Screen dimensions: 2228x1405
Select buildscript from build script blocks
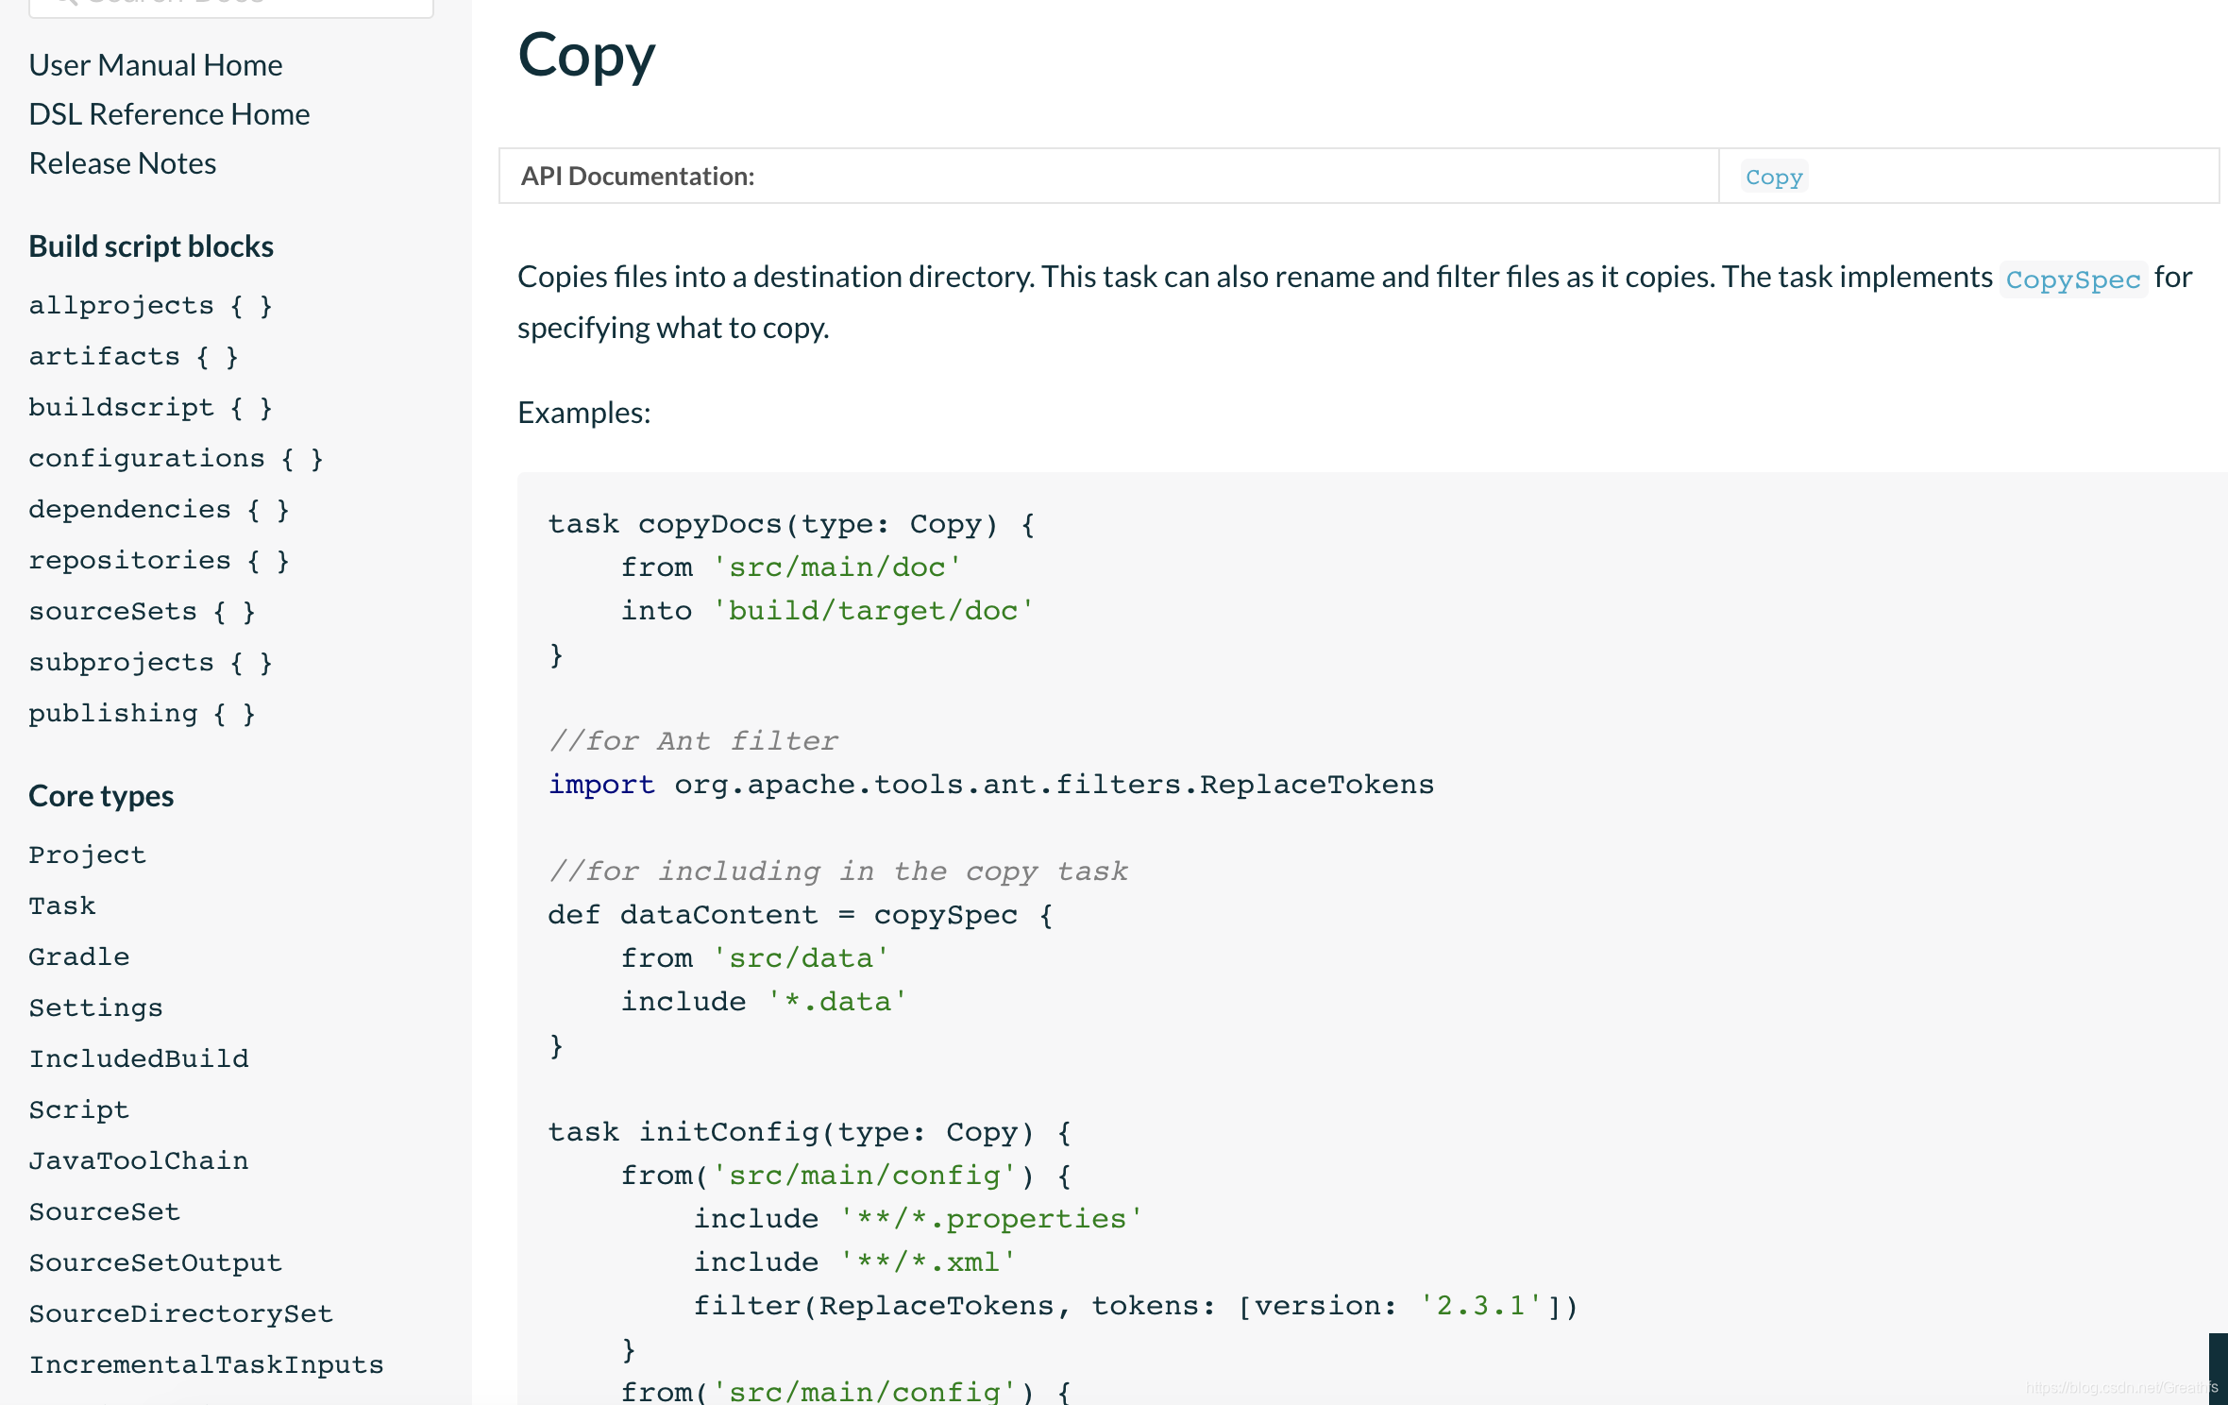[150, 406]
